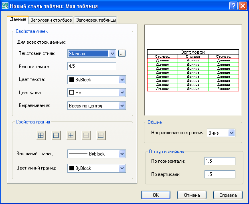249x204 pixels.
Task: Click the По горизонтали margin field
Action: pyautogui.click(x=220, y=161)
